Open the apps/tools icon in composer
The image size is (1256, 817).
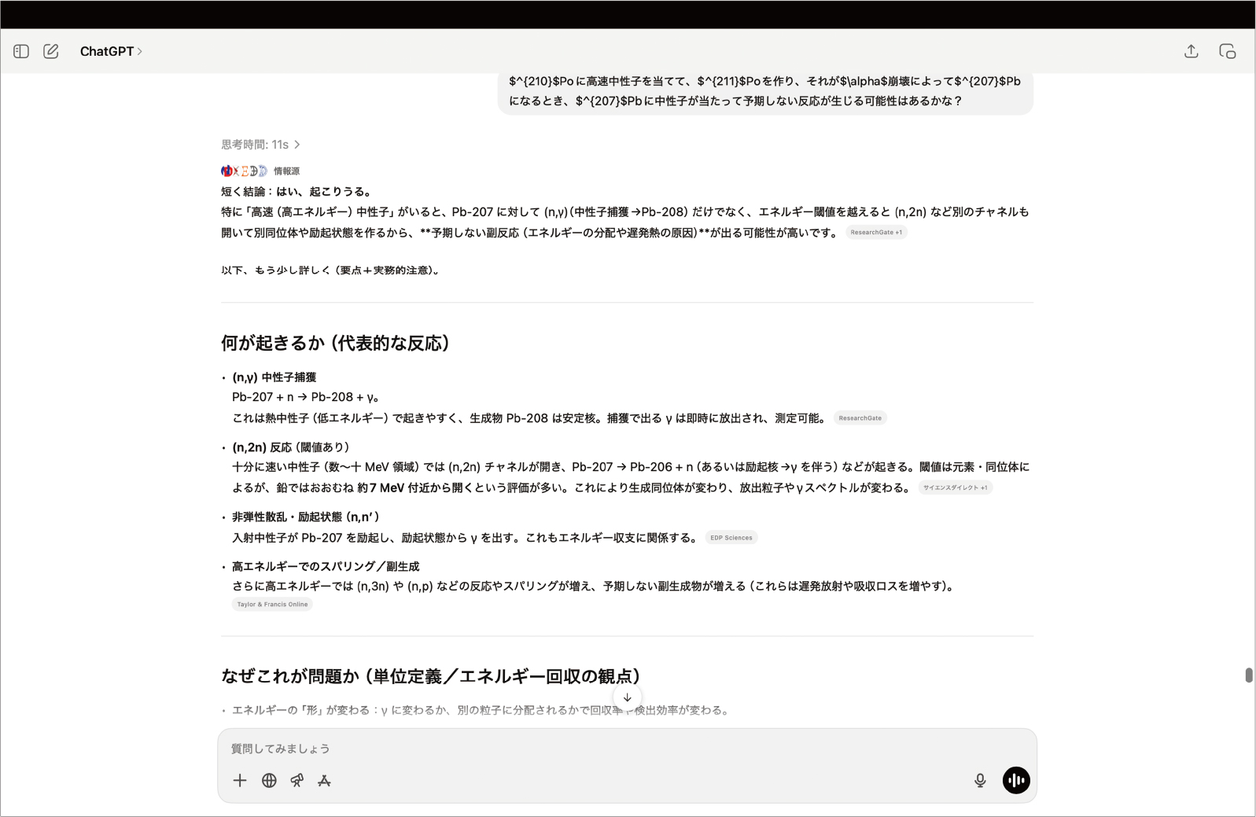[x=324, y=780]
